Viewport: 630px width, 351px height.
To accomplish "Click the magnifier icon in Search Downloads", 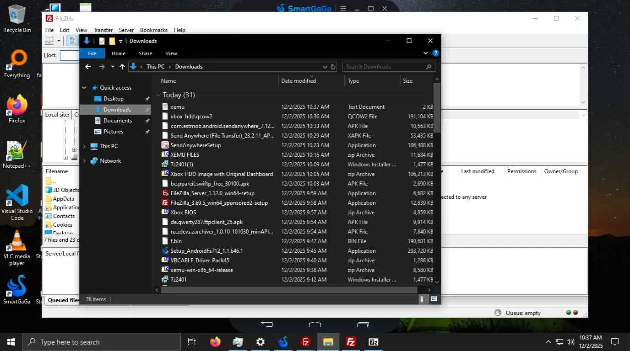I will (429, 67).
